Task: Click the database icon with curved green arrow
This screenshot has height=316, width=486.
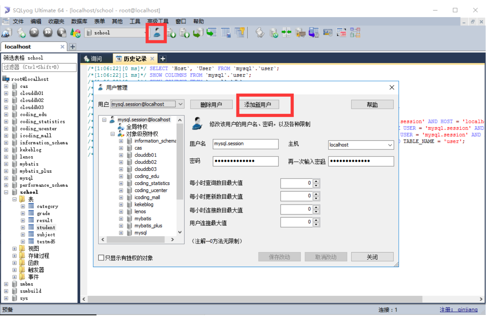Action: (x=198, y=33)
